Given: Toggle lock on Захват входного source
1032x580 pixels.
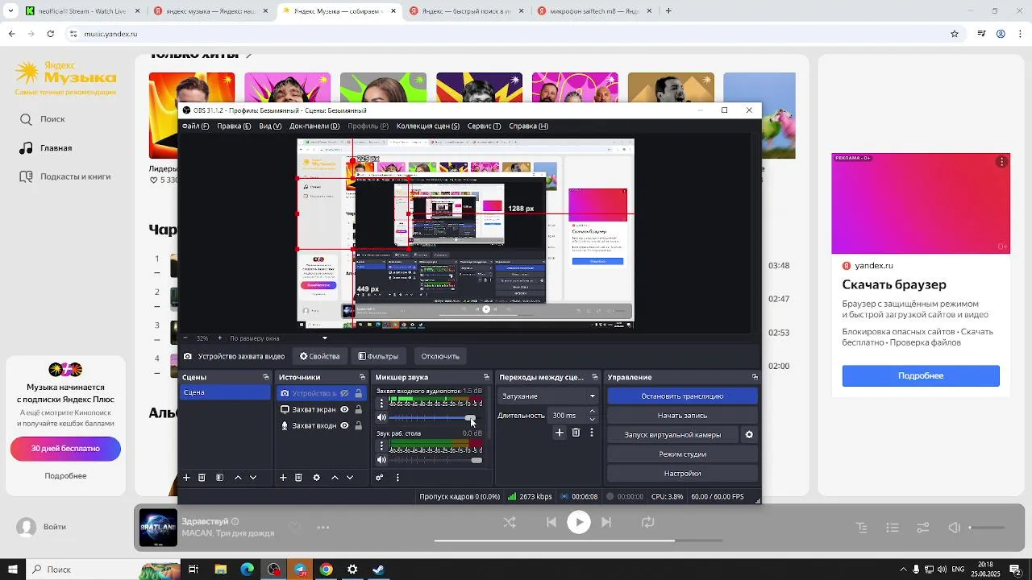Looking at the screenshot, I should click(359, 425).
